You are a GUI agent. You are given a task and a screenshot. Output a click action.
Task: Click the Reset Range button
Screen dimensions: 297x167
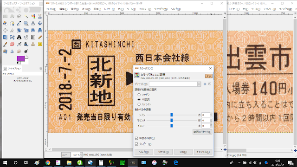[202, 132]
